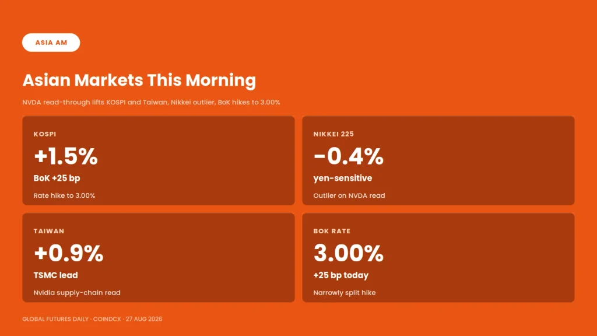
Task: Select the TSMC lead label
Action: [55, 275]
